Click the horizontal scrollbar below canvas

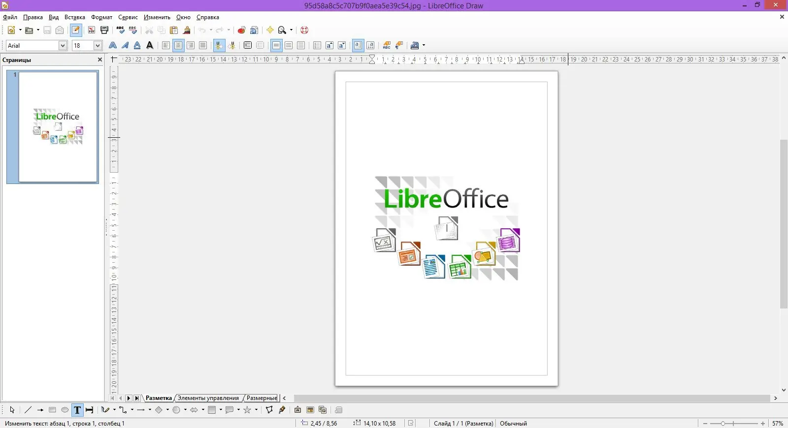click(532, 398)
